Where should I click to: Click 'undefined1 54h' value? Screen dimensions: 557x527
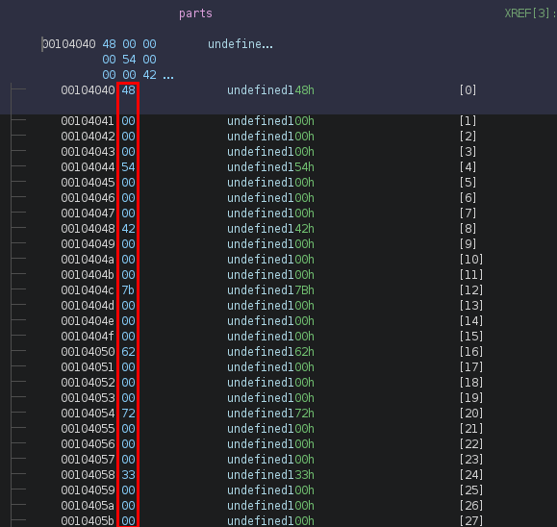click(x=270, y=167)
